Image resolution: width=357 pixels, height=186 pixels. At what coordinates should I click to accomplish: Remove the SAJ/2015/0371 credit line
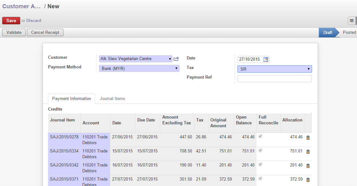pyautogui.click(x=308, y=180)
